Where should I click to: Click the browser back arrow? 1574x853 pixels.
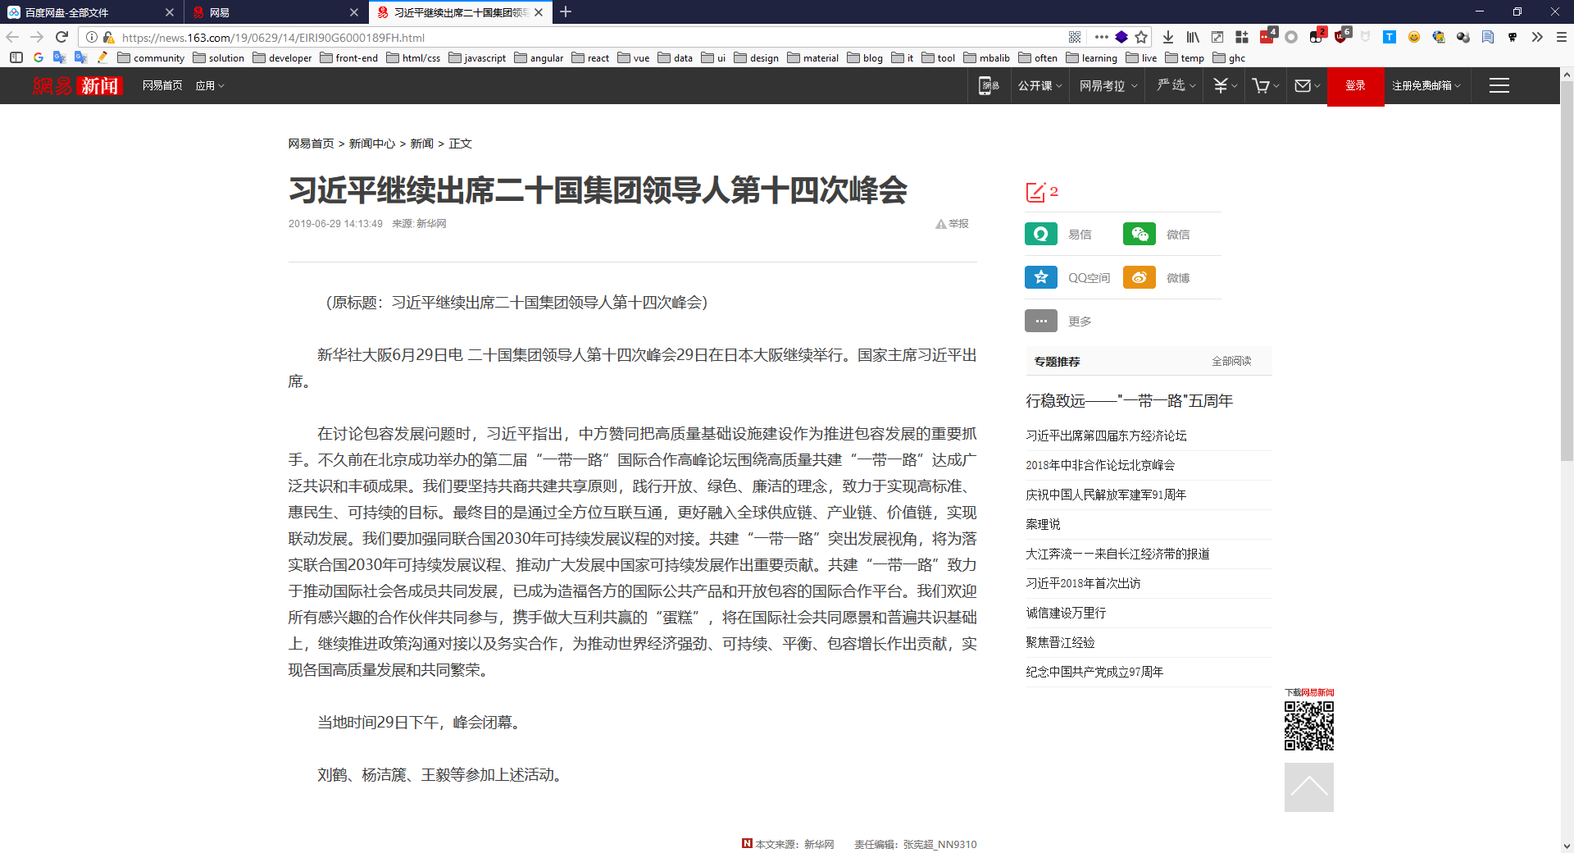coord(12,37)
